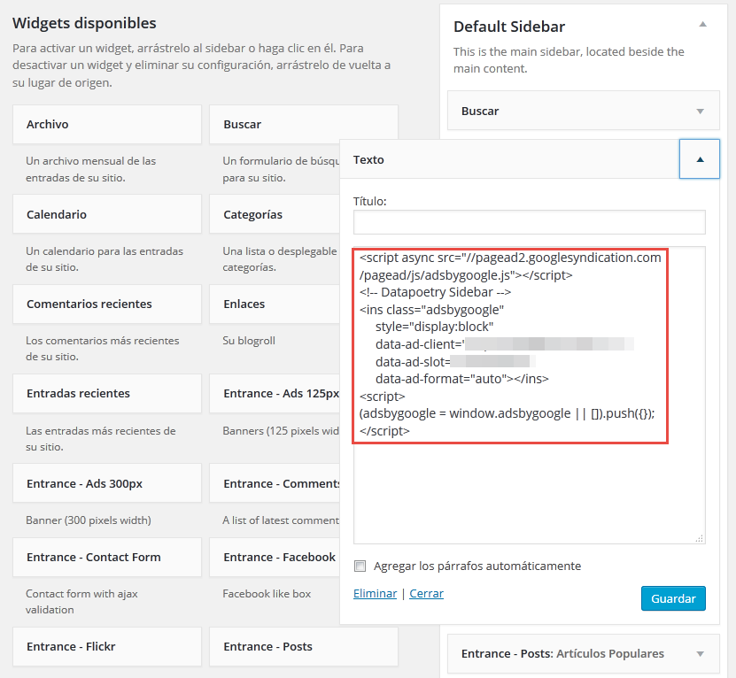Choose the Entradas recientes widget
Screen dimensions: 736x678
[x=107, y=394]
